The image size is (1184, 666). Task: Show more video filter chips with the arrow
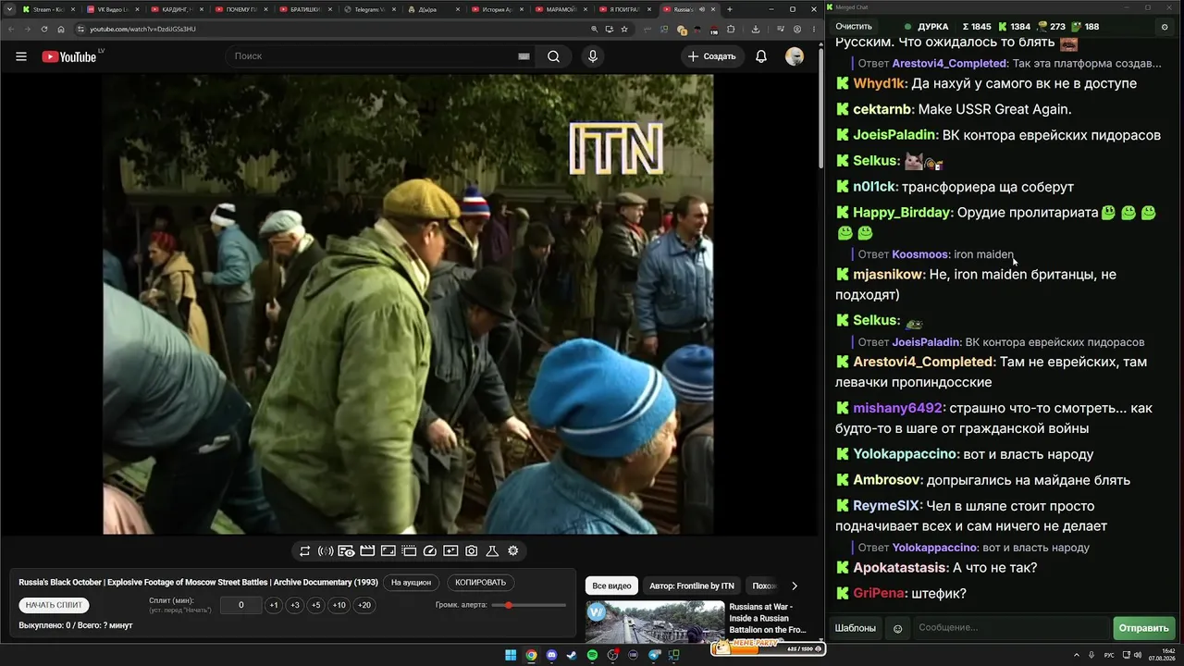pyautogui.click(x=794, y=586)
